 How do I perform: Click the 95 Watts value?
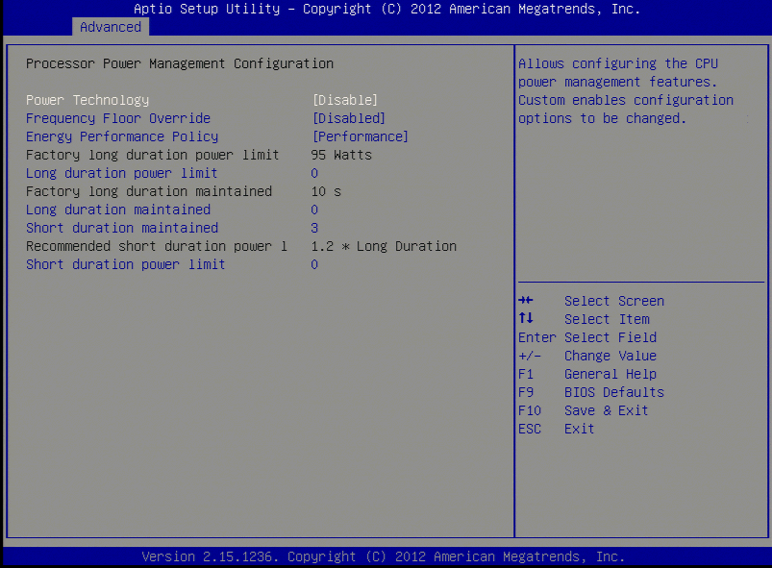pyautogui.click(x=341, y=155)
